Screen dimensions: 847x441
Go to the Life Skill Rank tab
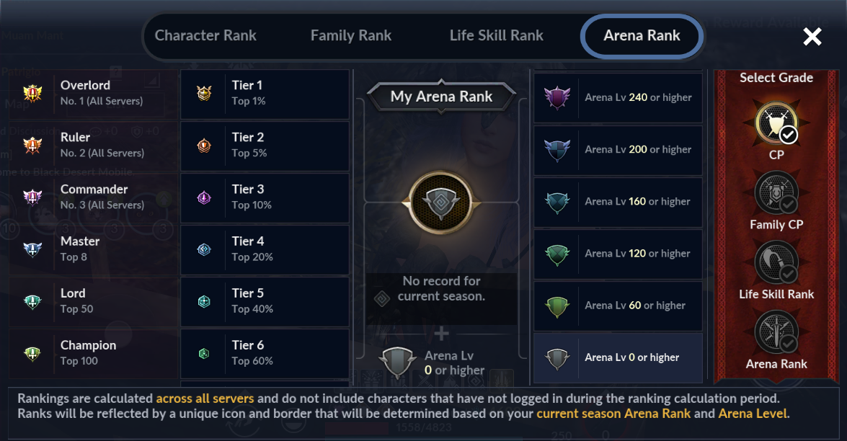497,35
